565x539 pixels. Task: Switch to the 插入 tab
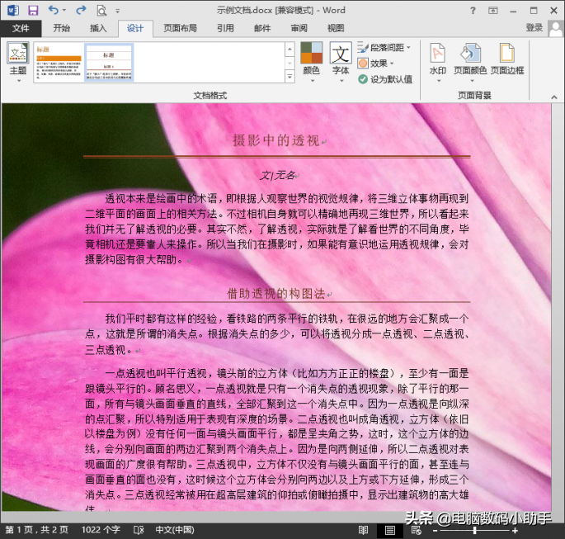pyautogui.click(x=98, y=28)
